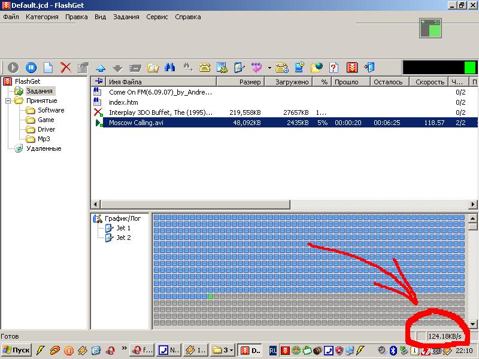Click the New download (blank page) toolbar icon
This screenshot has height=359, width=479.
pyautogui.click(x=48, y=68)
